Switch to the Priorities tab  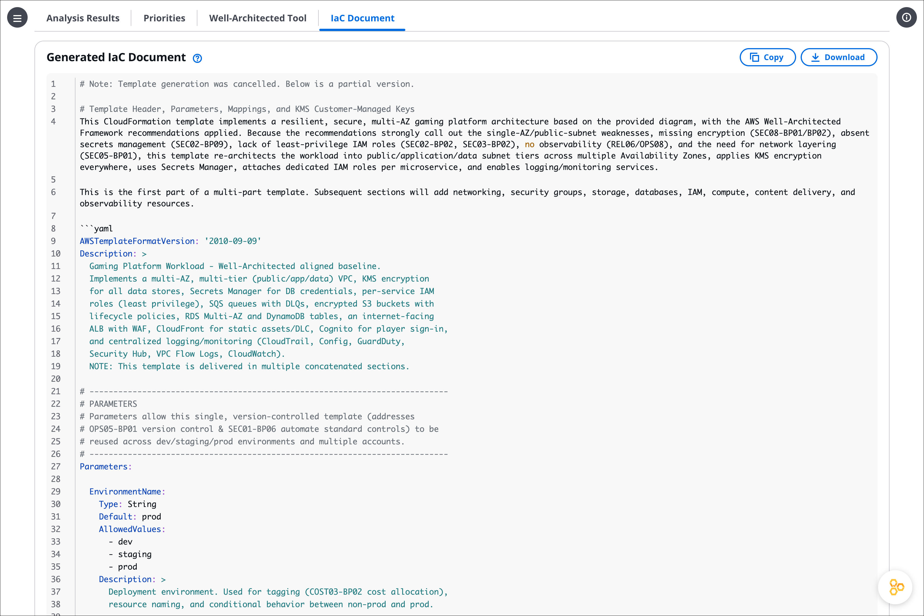point(164,18)
